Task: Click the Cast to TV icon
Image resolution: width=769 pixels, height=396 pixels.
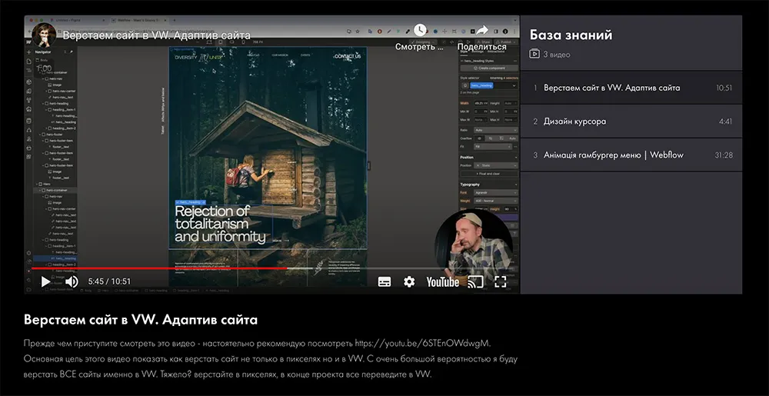Action: [475, 281]
